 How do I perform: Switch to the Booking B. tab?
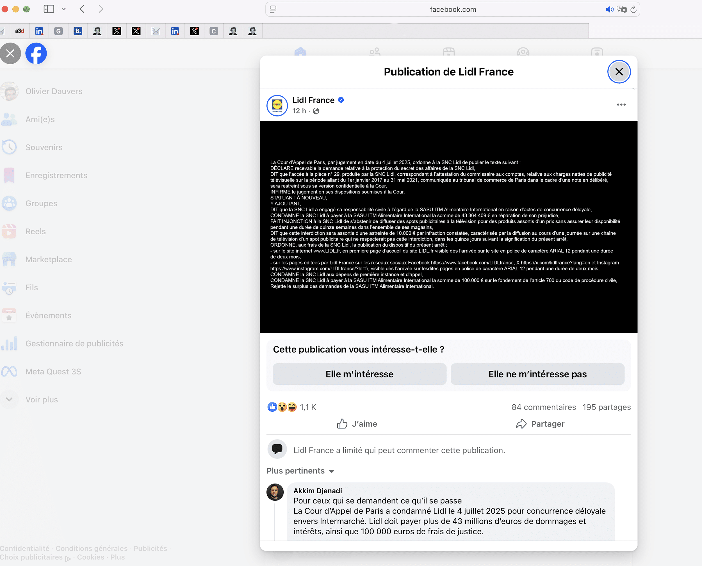[78, 31]
